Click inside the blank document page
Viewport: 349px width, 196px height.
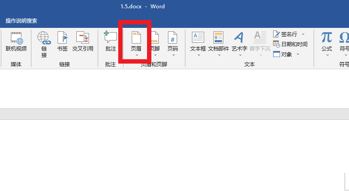(x=174, y=157)
